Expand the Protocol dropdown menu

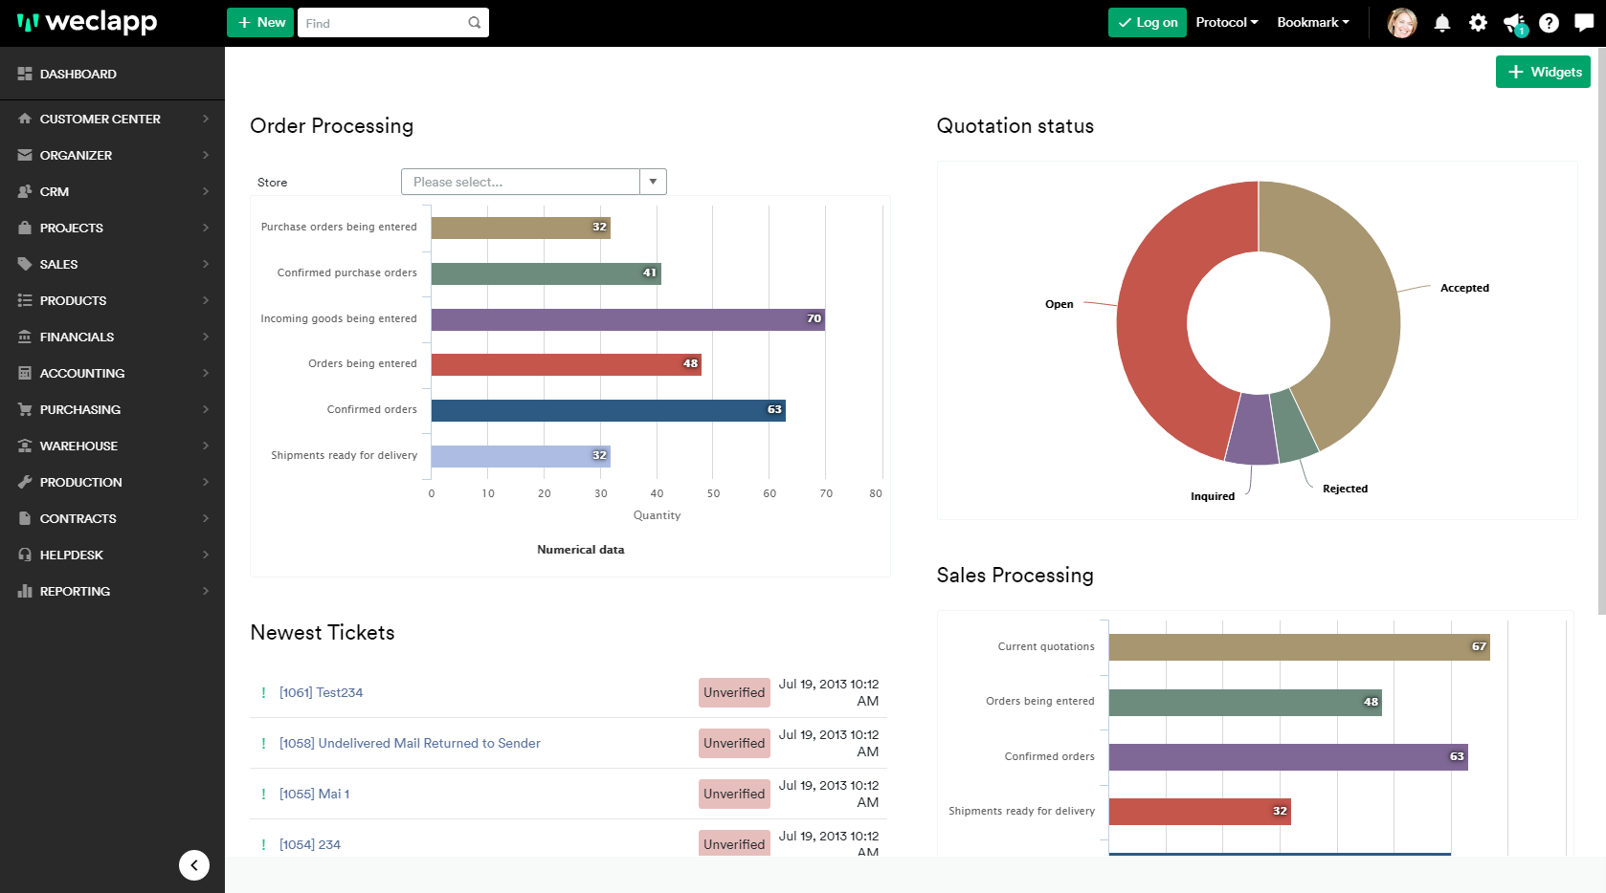pos(1226,23)
